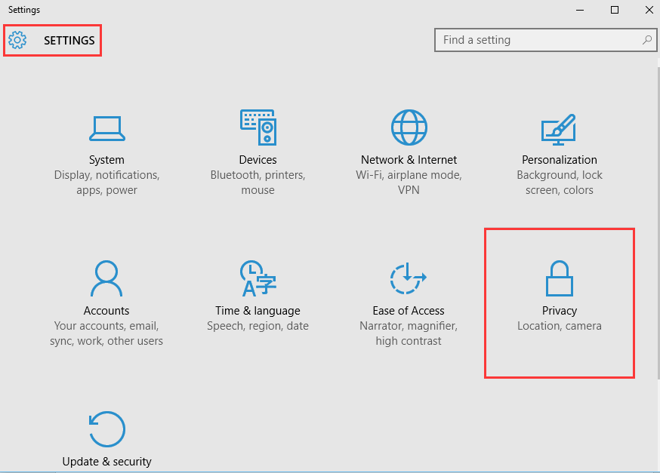The height and width of the screenshot is (473, 660).
Task: Click 'Speech, region, date' description
Action: pos(258,326)
